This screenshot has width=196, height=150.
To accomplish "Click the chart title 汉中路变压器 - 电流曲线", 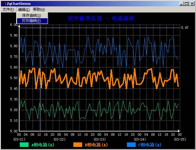I will [x=101, y=18].
